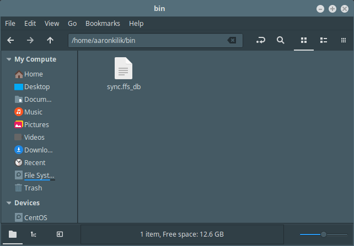
Task: Collapse the Devices section
Action: coord(8,203)
